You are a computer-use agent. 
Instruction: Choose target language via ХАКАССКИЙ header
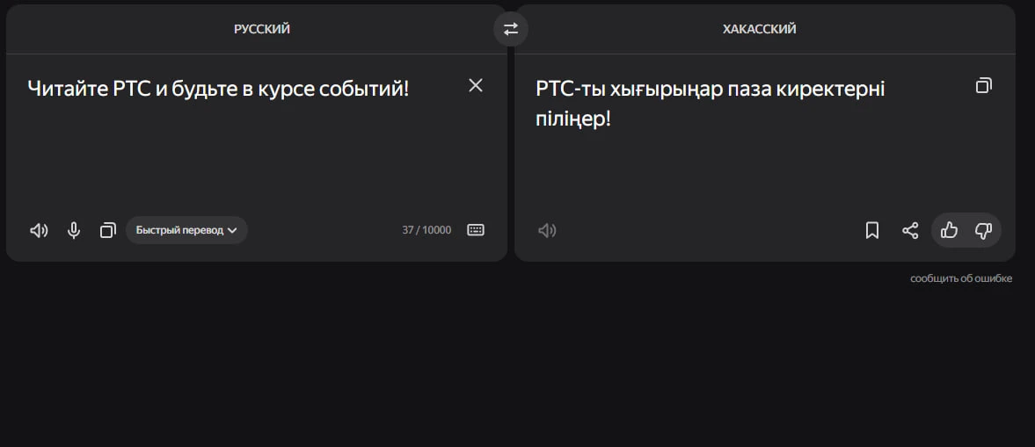[x=759, y=29]
